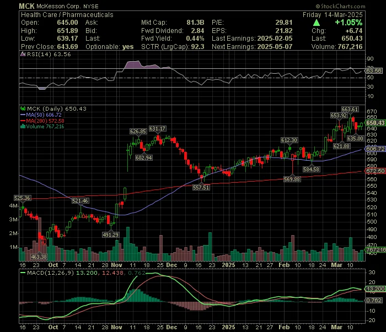This screenshot has height=332, width=386.
Task: Click the NYSE exchange label
Action: click(x=91, y=7)
